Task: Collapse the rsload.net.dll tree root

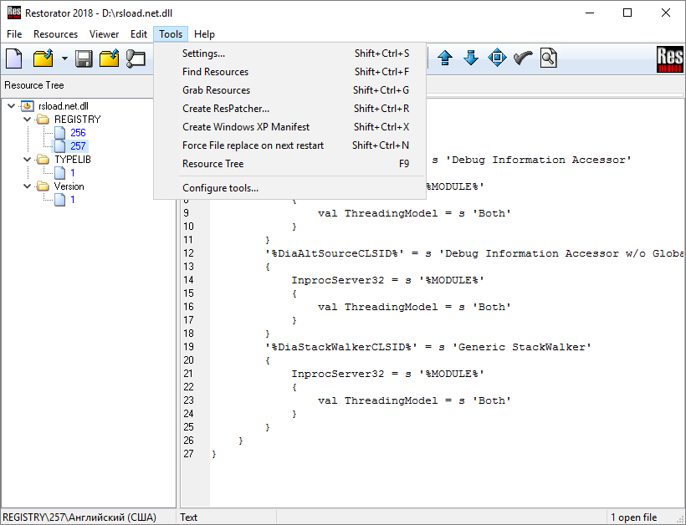Action: pos(12,106)
